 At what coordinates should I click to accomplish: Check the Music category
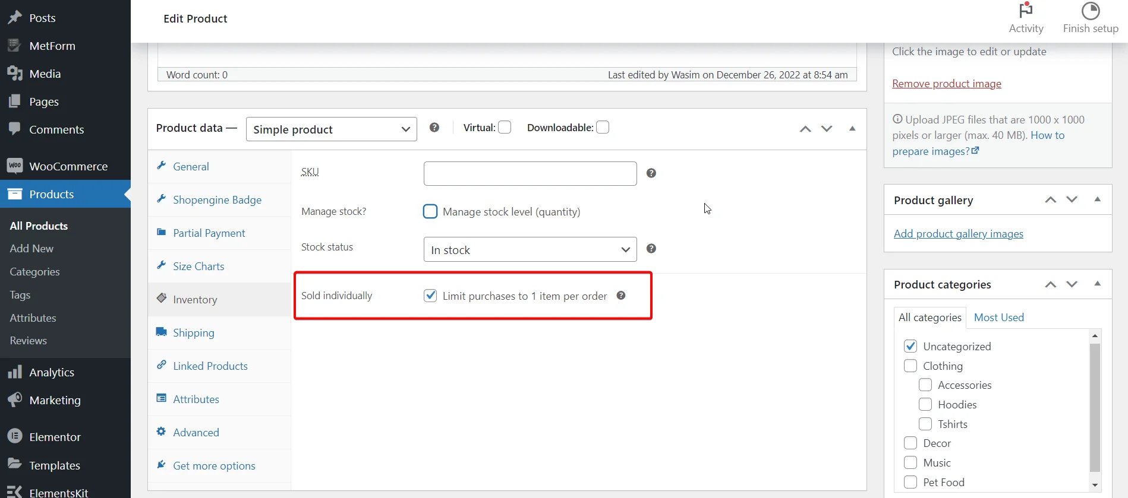910,462
